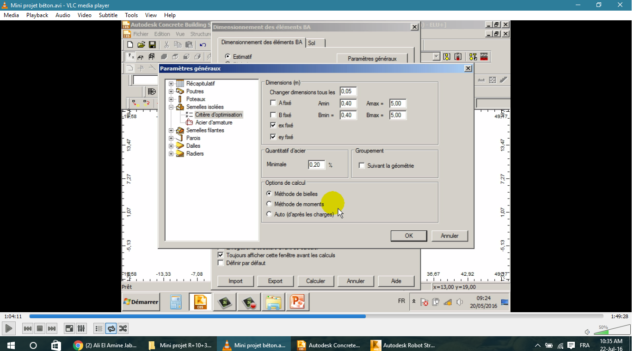Select the 3D structure frame view icon

coord(151,57)
